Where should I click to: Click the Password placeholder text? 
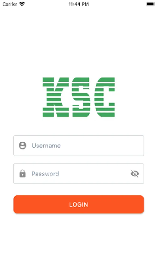pos(45,174)
